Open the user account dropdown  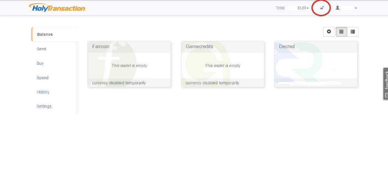tap(346, 8)
